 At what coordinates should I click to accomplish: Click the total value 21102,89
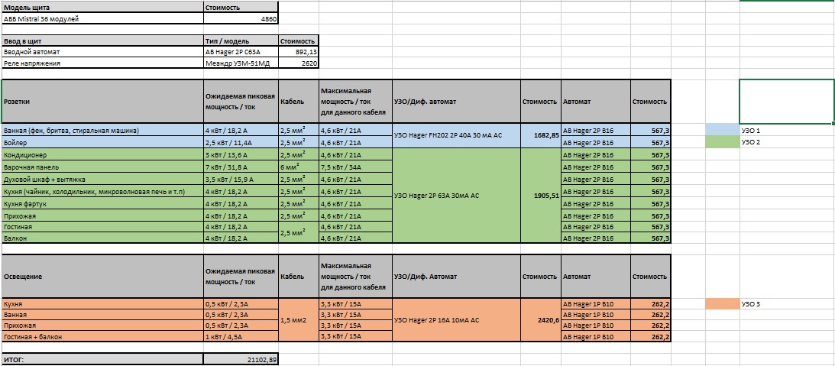tap(241, 360)
